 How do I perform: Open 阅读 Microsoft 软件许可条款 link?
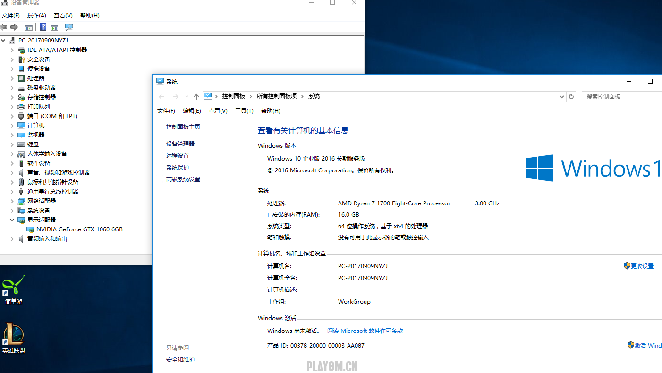coord(365,331)
